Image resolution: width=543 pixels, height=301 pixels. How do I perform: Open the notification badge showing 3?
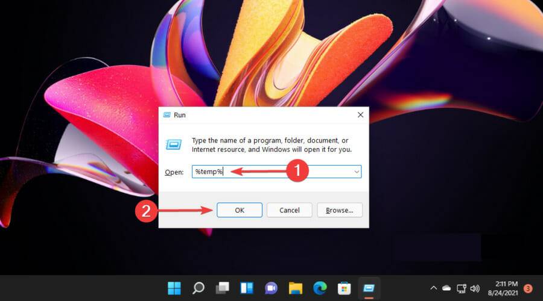click(528, 288)
